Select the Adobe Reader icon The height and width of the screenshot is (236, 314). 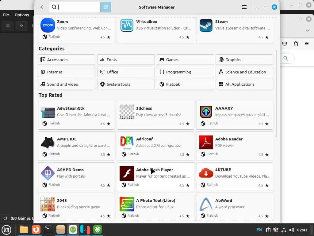pyautogui.click(x=206, y=142)
